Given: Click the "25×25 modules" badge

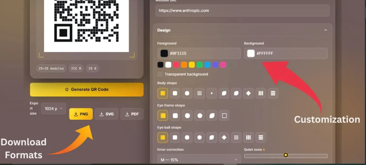Looking at the screenshot, I should click(51, 69).
